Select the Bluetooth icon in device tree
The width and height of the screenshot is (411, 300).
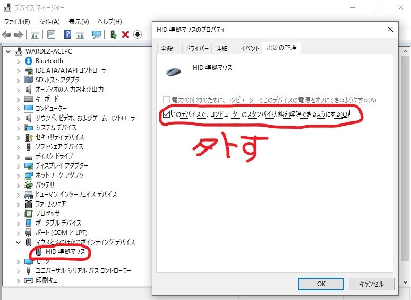pyautogui.click(x=29, y=61)
